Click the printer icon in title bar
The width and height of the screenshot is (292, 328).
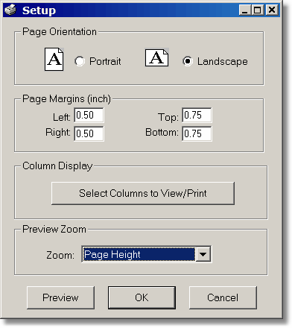point(10,10)
